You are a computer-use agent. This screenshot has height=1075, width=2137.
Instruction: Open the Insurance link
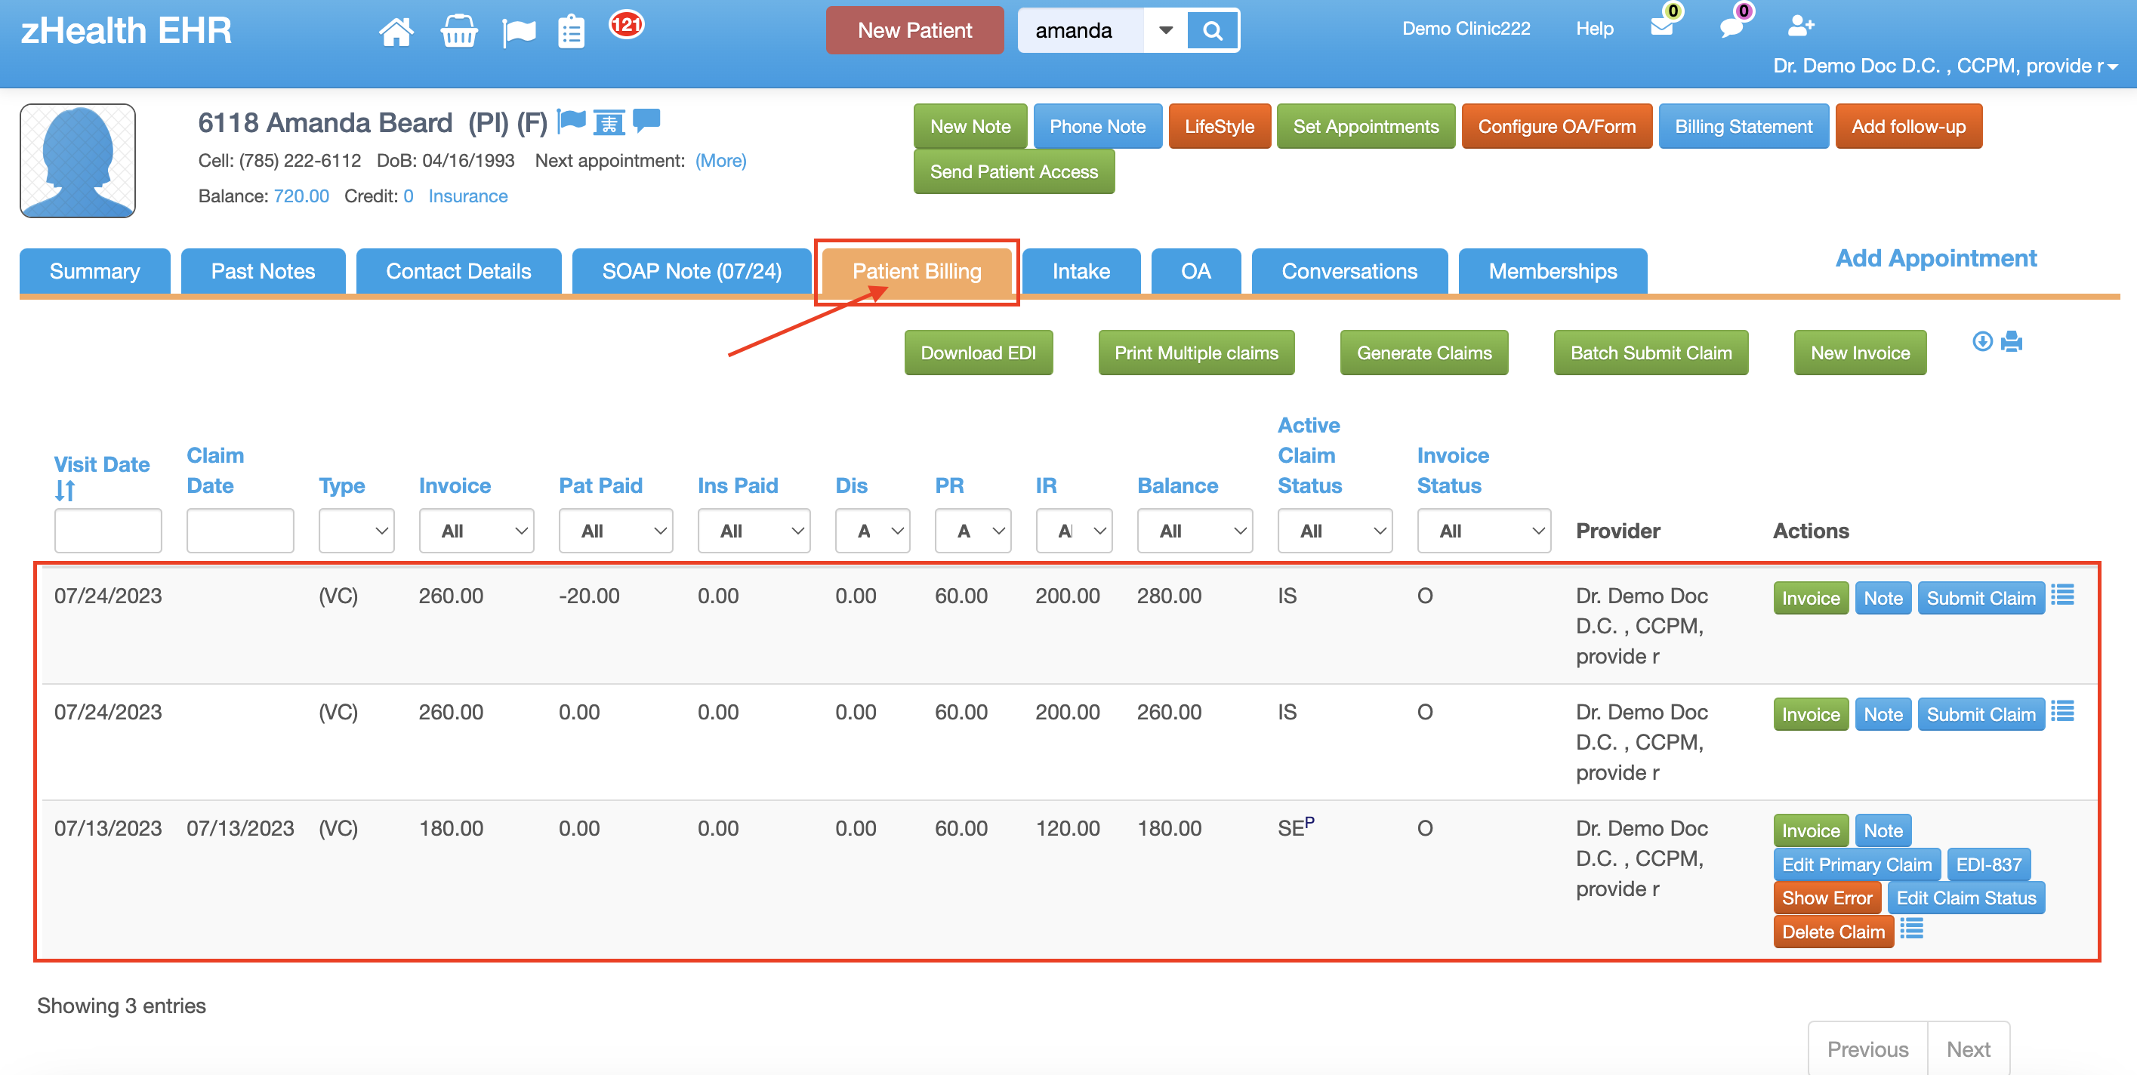pyautogui.click(x=468, y=196)
